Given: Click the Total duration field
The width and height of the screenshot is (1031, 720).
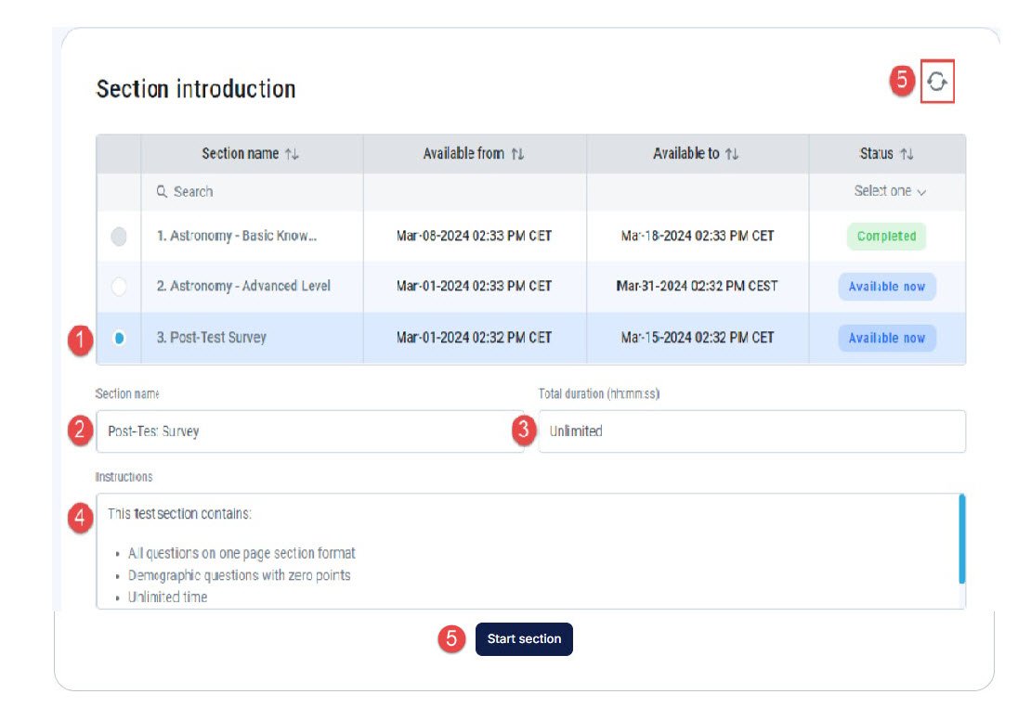Looking at the screenshot, I should (750, 431).
